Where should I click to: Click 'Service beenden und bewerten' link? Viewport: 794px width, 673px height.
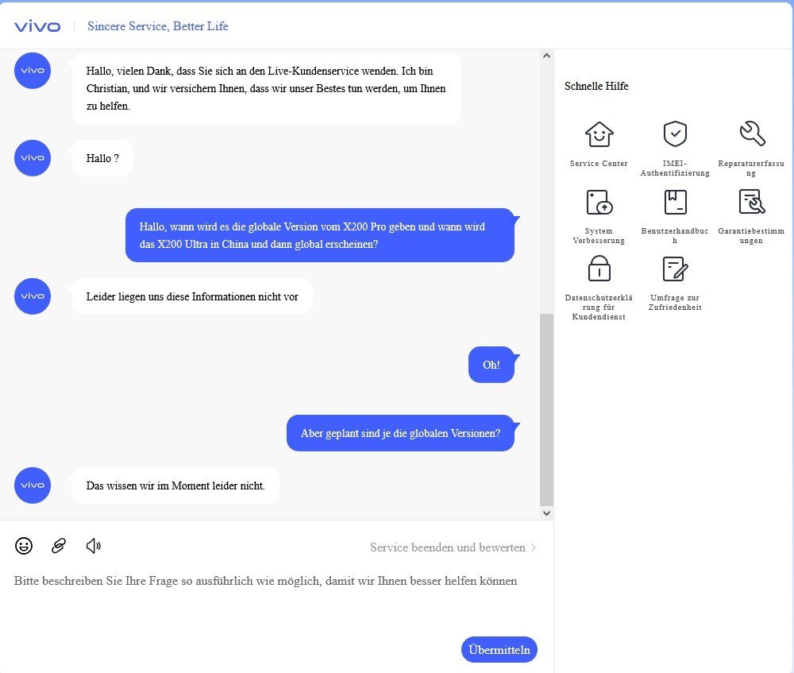448,547
